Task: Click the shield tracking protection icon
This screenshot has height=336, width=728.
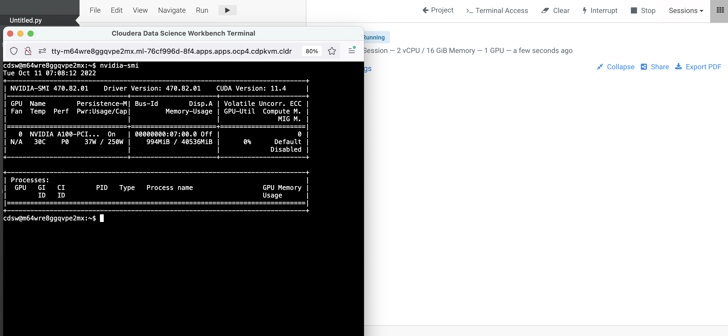Action: (x=14, y=51)
